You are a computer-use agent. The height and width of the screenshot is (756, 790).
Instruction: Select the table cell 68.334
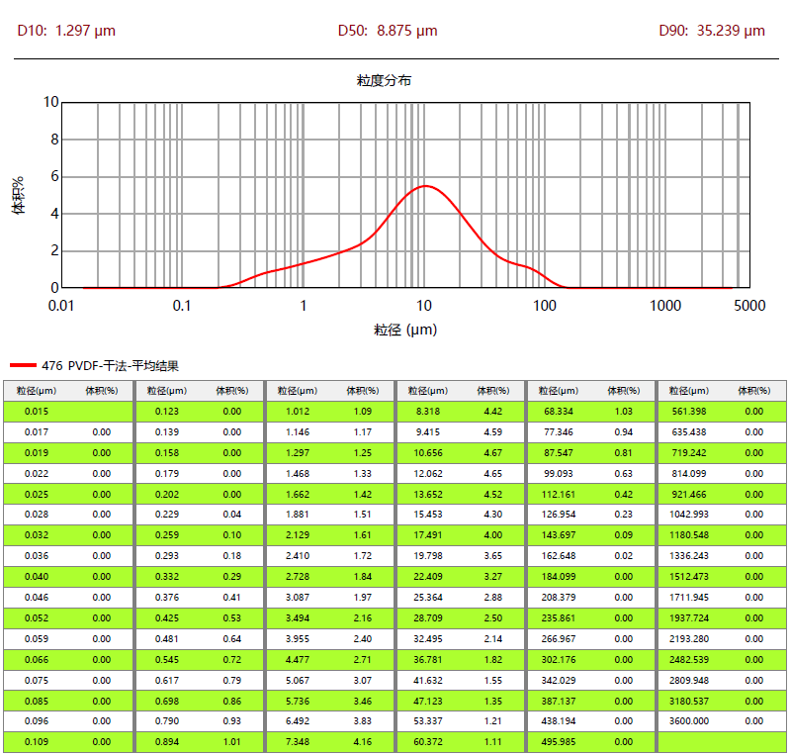pyautogui.click(x=558, y=411)
